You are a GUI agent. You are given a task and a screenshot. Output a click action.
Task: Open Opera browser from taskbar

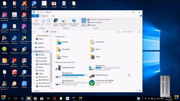(x=55, y=98)
